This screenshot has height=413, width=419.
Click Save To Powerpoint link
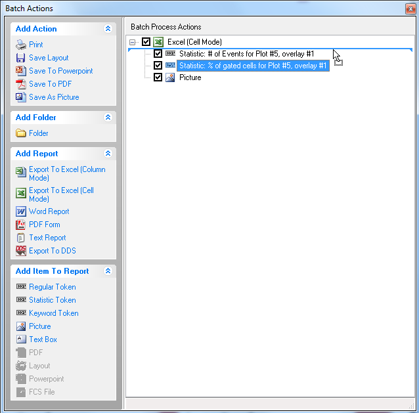click(x=61, y=71)
